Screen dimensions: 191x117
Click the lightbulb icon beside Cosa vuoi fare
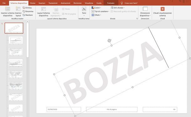121,3
